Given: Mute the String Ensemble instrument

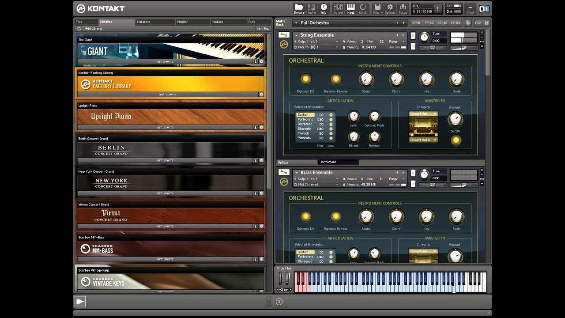Looking at the screenshot, I should [413, 46].
